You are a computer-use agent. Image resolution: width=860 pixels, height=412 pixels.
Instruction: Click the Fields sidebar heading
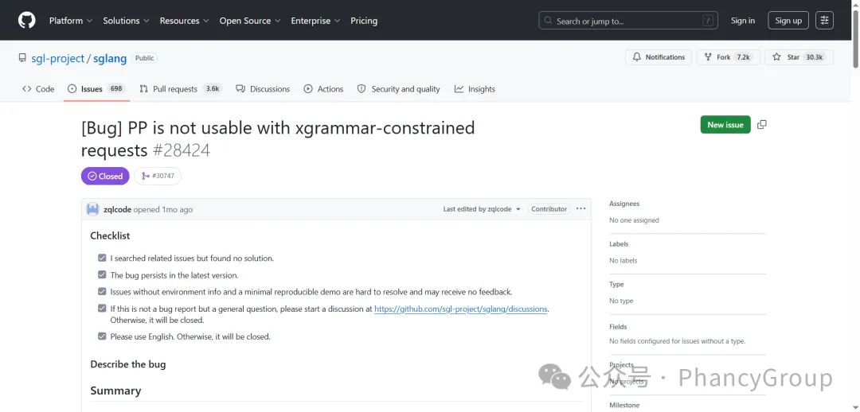618,327
